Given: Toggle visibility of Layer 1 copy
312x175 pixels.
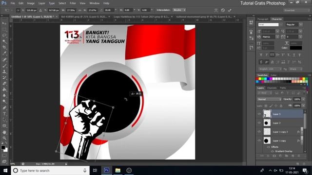Looking at the screenshot, I should [259, 140].
